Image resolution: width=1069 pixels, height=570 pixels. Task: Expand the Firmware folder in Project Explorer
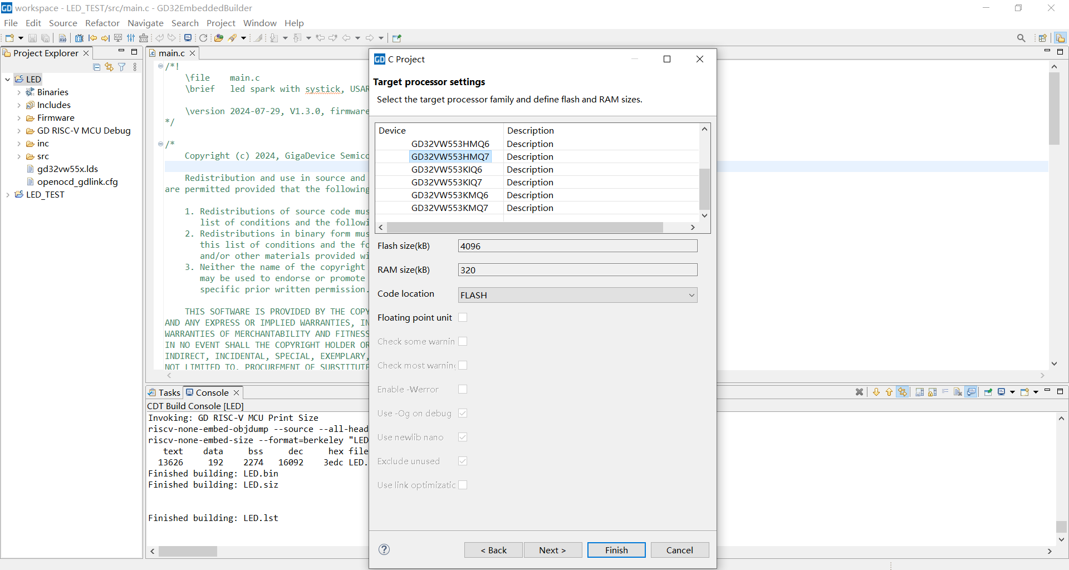tap(19, 118)
